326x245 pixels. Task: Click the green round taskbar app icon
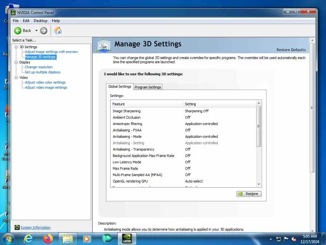click(107, 239)
